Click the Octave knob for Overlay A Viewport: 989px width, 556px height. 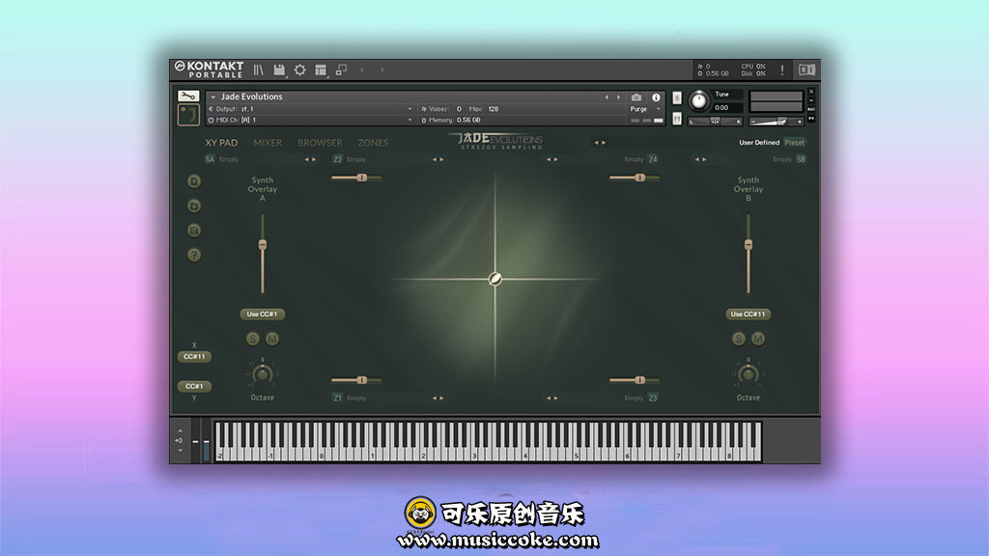(x=263, y=374)
